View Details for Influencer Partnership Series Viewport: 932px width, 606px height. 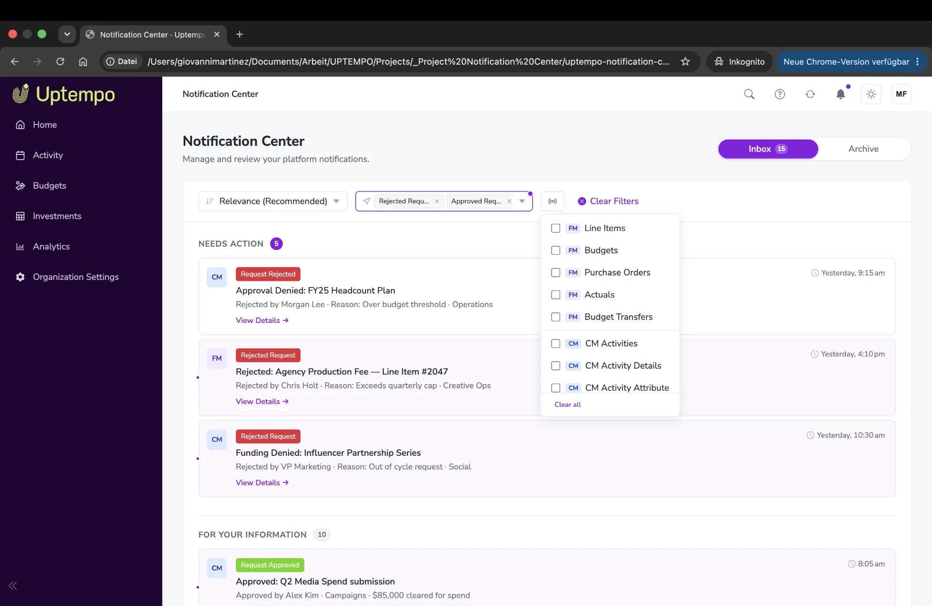point(262,482)
